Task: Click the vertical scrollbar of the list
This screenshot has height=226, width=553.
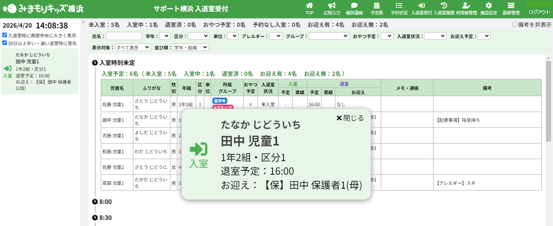Action: [548, 103]
